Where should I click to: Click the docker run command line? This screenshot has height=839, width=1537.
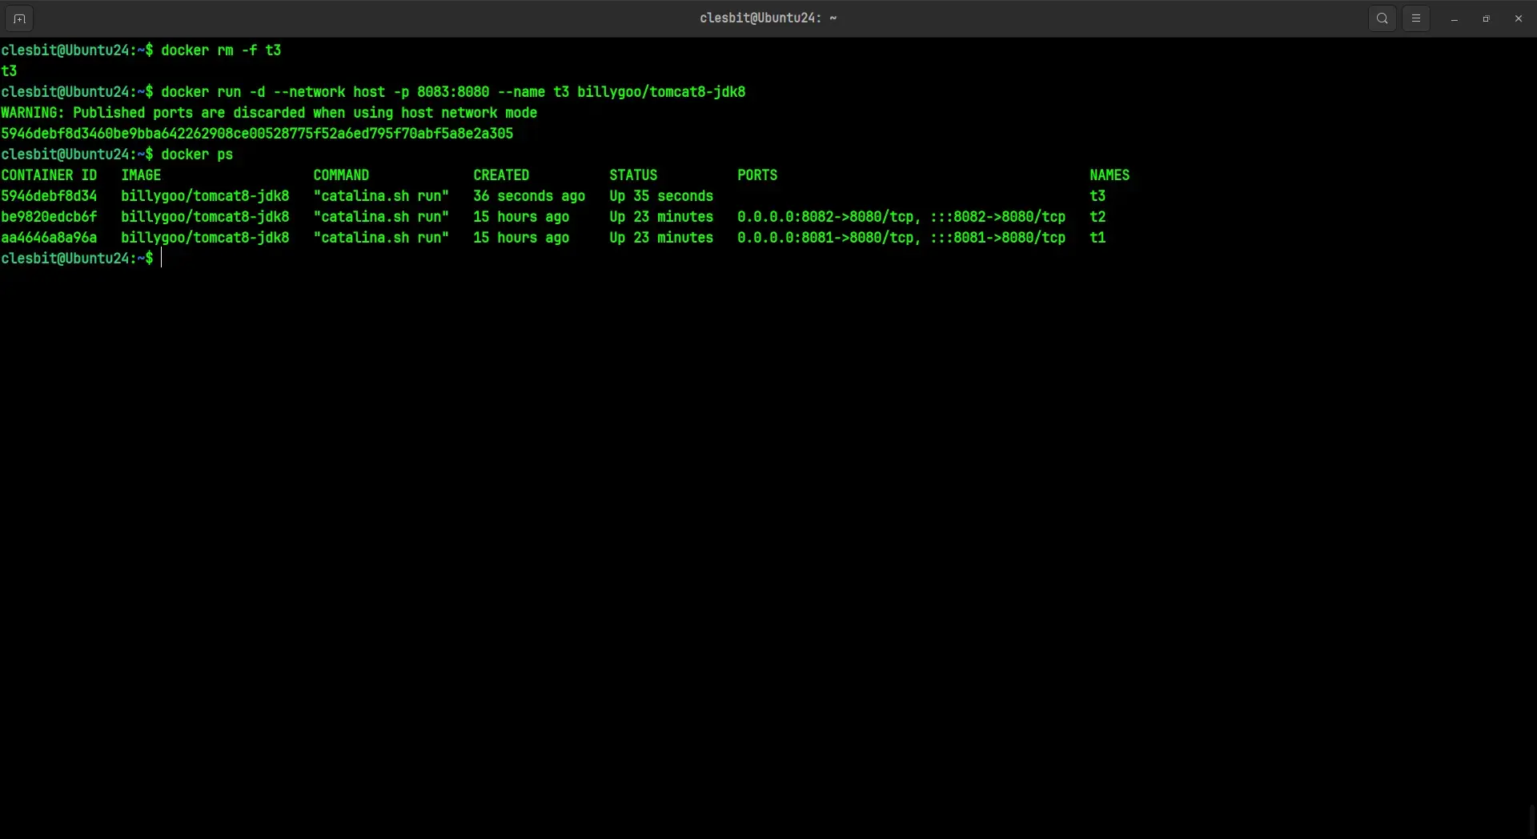(x=453, y=92)
